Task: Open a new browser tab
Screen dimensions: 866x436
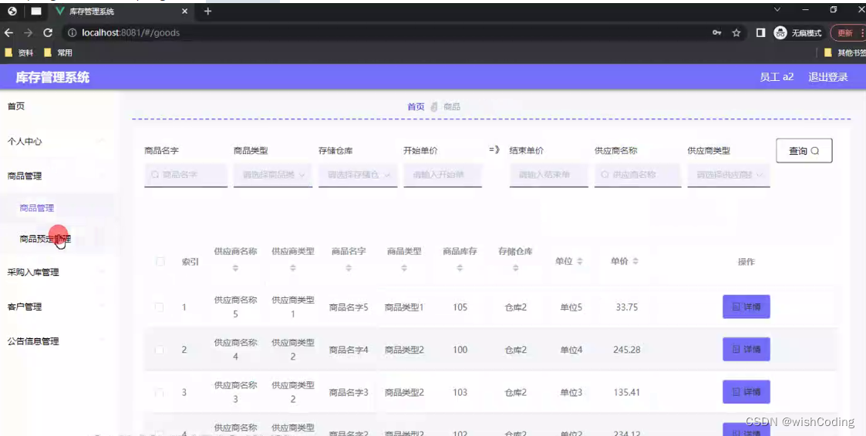Action: coord(207,11)
